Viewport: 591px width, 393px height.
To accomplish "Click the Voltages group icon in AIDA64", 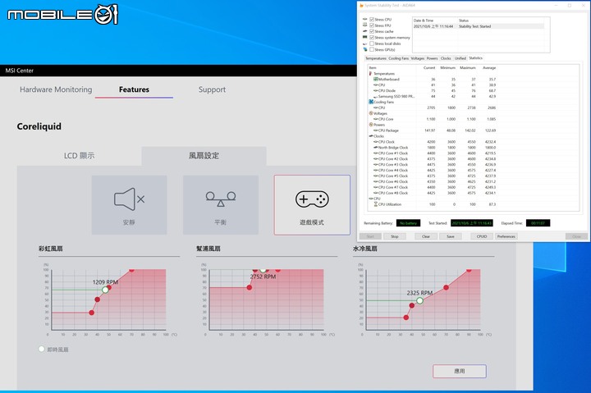I will point(371,113).
